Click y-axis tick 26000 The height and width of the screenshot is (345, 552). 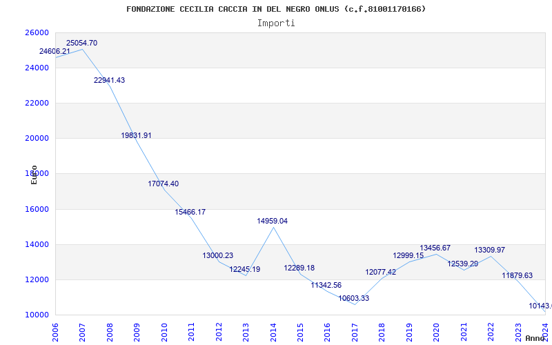37,32
